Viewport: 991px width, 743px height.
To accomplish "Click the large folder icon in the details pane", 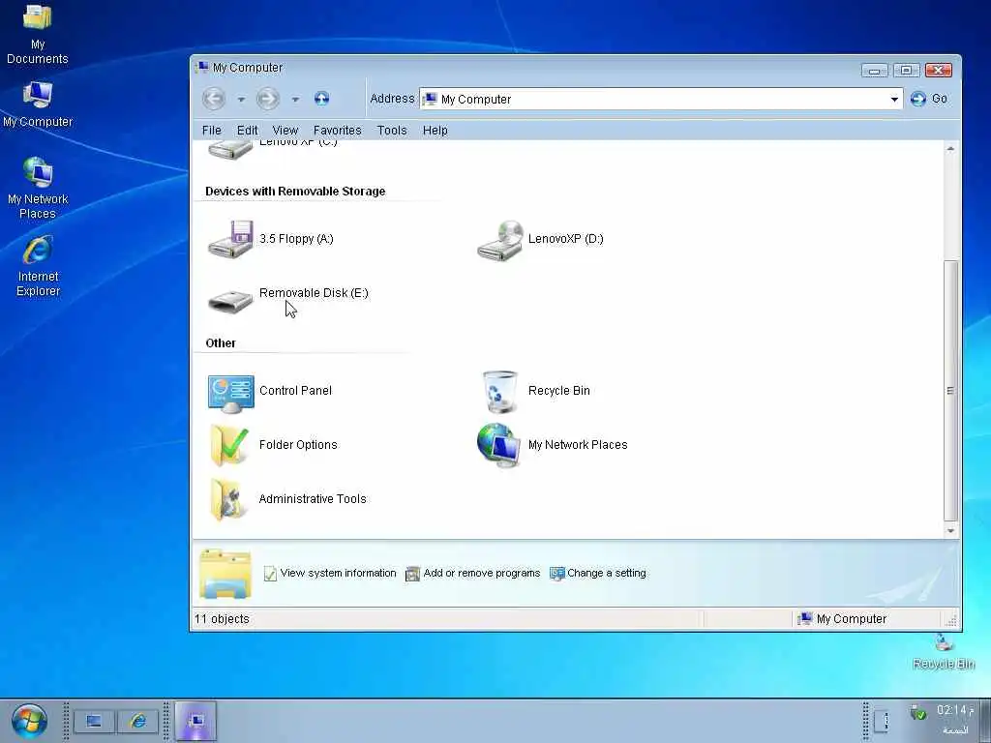I will [225, 573].
